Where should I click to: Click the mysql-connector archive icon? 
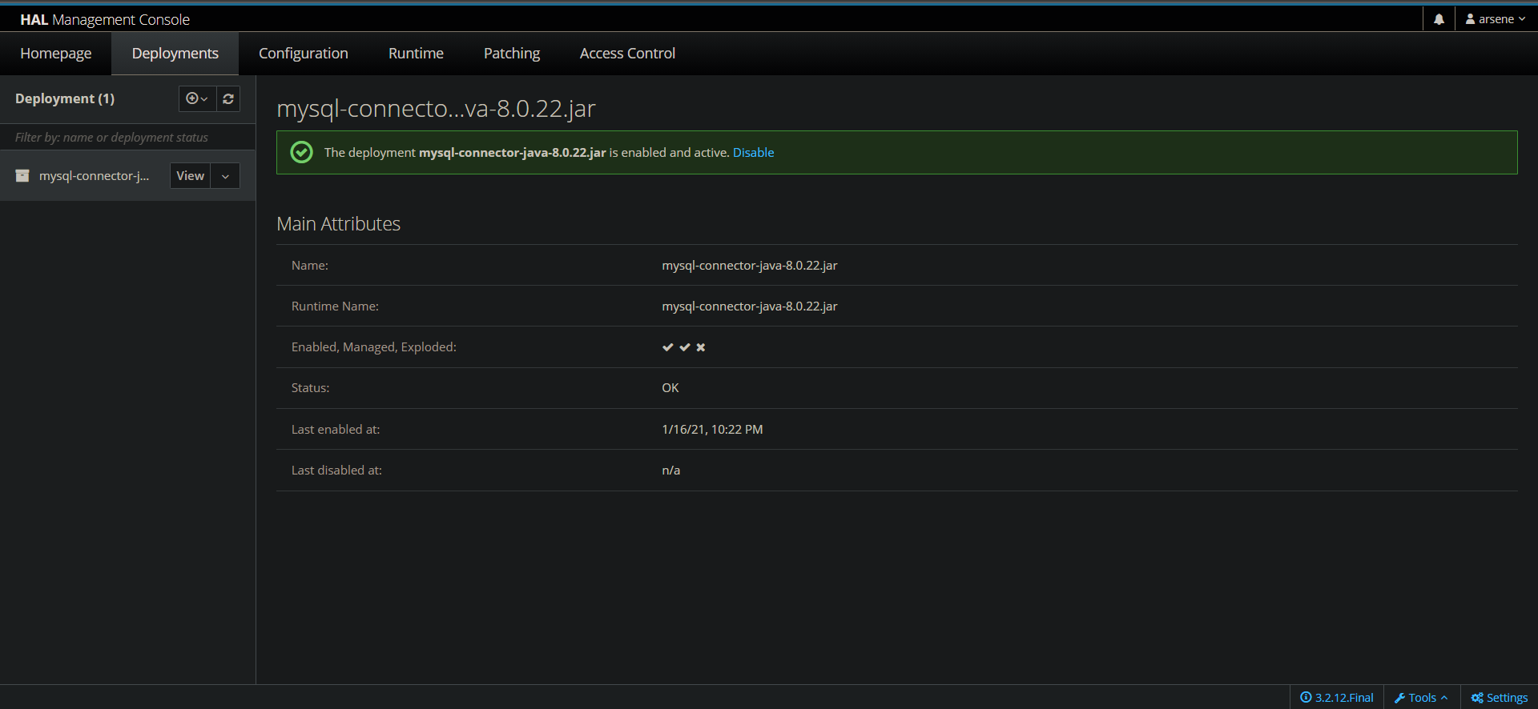point(22,176)
